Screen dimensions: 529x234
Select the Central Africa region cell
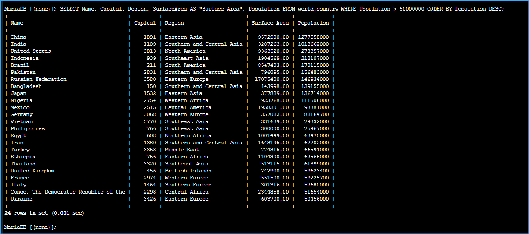pos(187,192)
